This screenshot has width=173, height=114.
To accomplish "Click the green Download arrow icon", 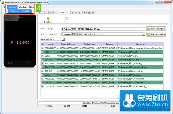I will [48, 18].
